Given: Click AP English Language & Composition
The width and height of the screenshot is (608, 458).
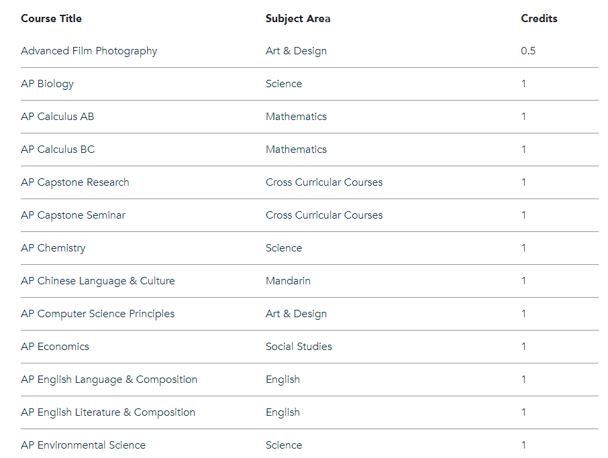Looking at the screenshot, I should point(109,380).
